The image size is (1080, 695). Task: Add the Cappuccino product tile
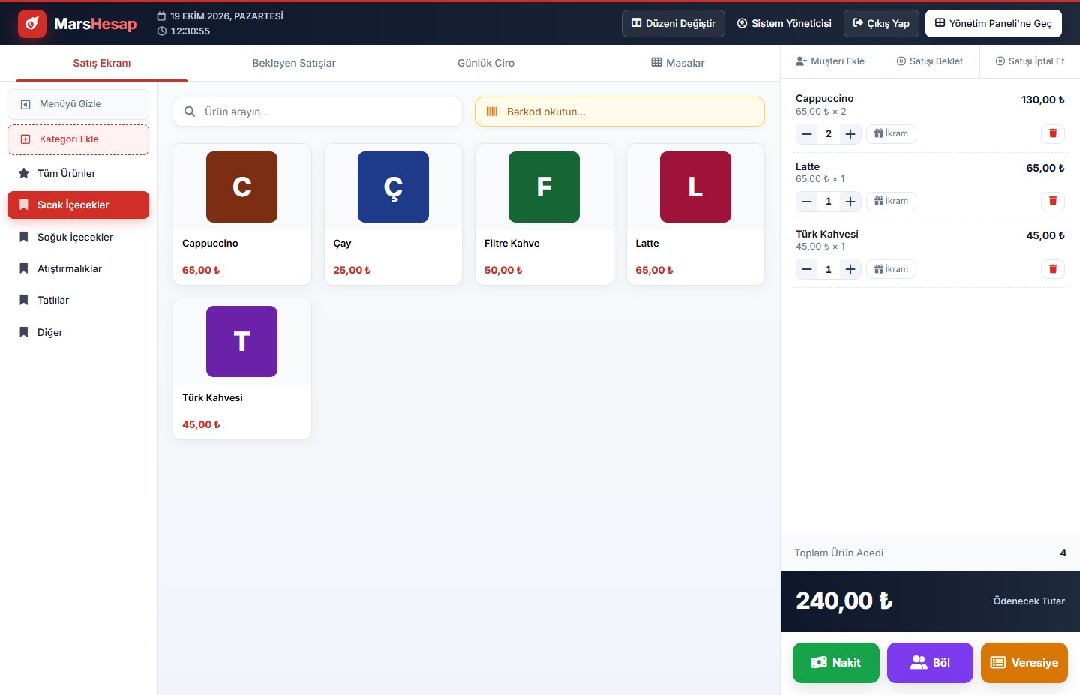241,214
